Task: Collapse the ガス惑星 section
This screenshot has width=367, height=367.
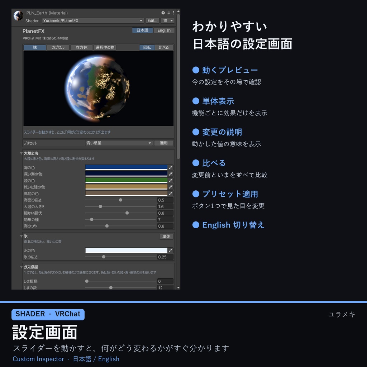Action: click(21, 267)
